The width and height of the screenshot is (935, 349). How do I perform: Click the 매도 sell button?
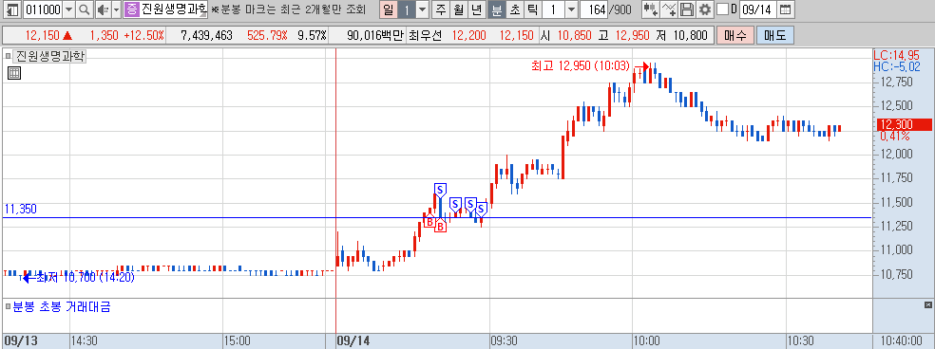click(x=774, y=35)
